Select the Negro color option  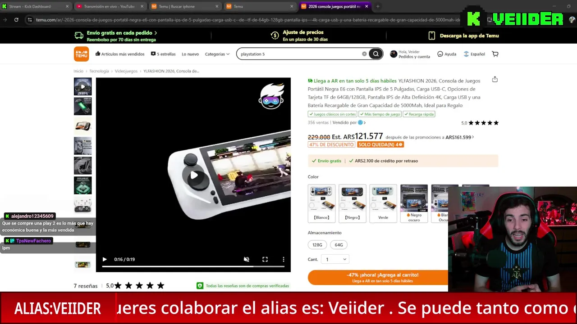coord(352,203)
